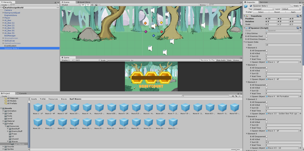304x151 pixels.
Task: Toggle 2D mode in Scene view
Action: (83, 5)
